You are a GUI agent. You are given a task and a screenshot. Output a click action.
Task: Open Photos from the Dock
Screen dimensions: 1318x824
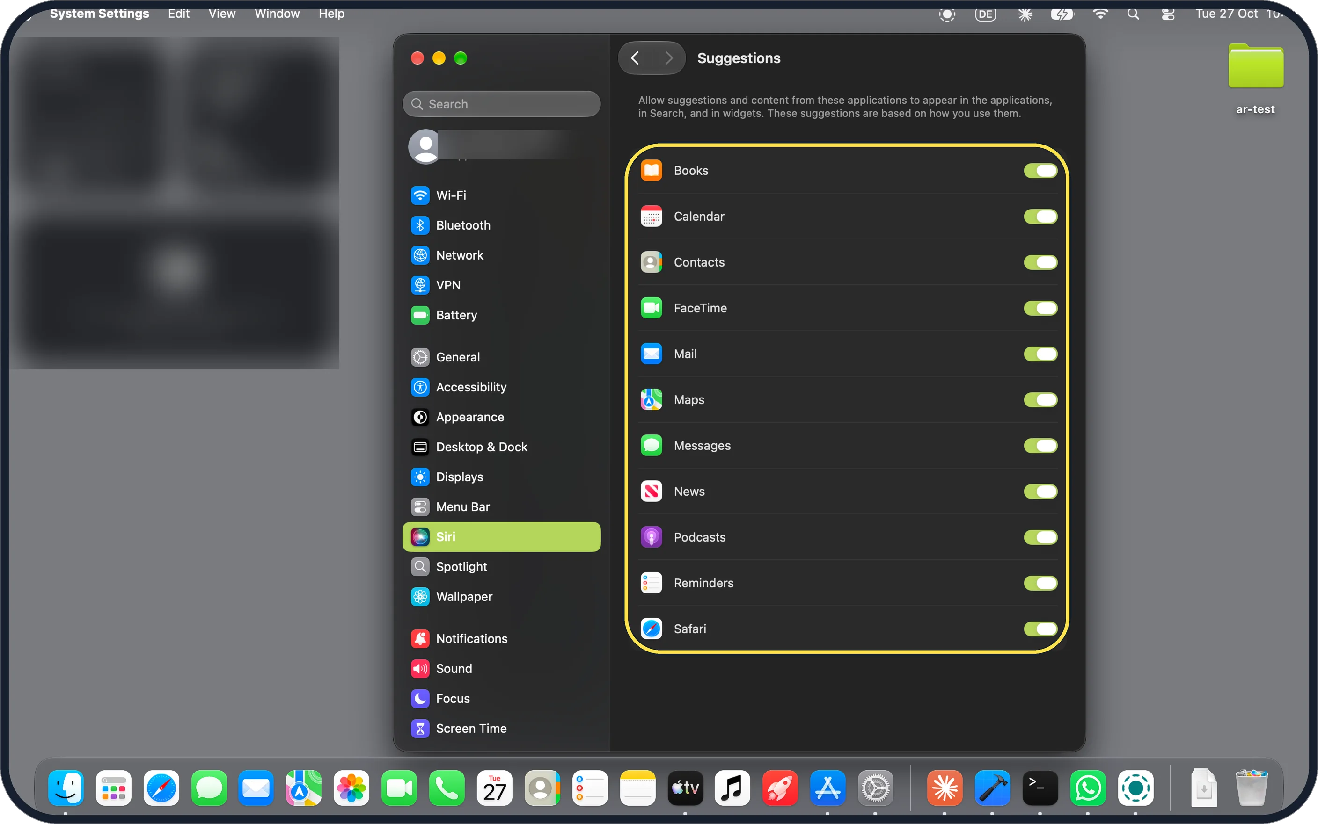tap(351, 788)
